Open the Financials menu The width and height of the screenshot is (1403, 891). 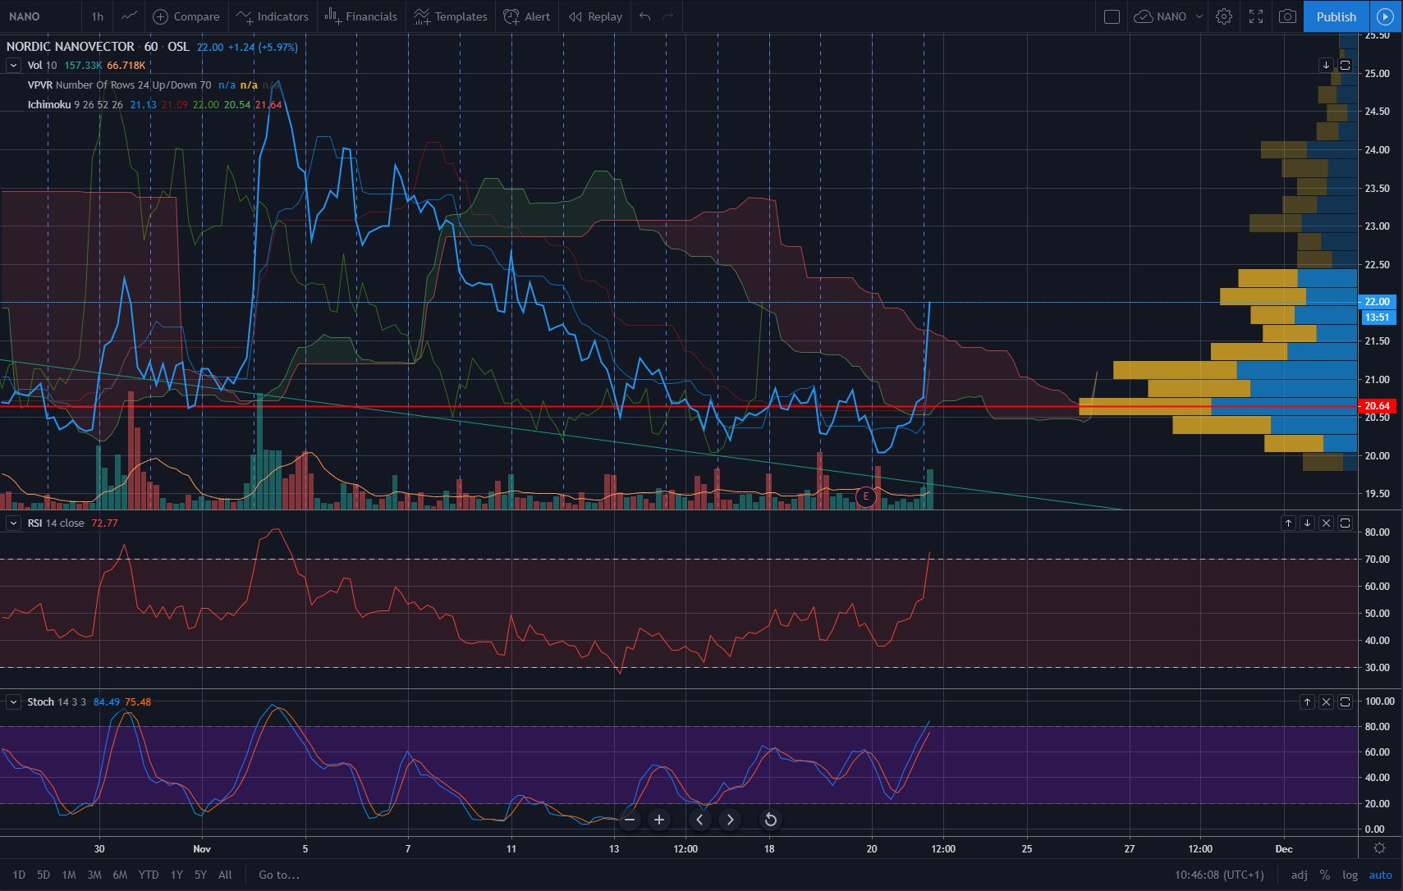tap(360, 16)
